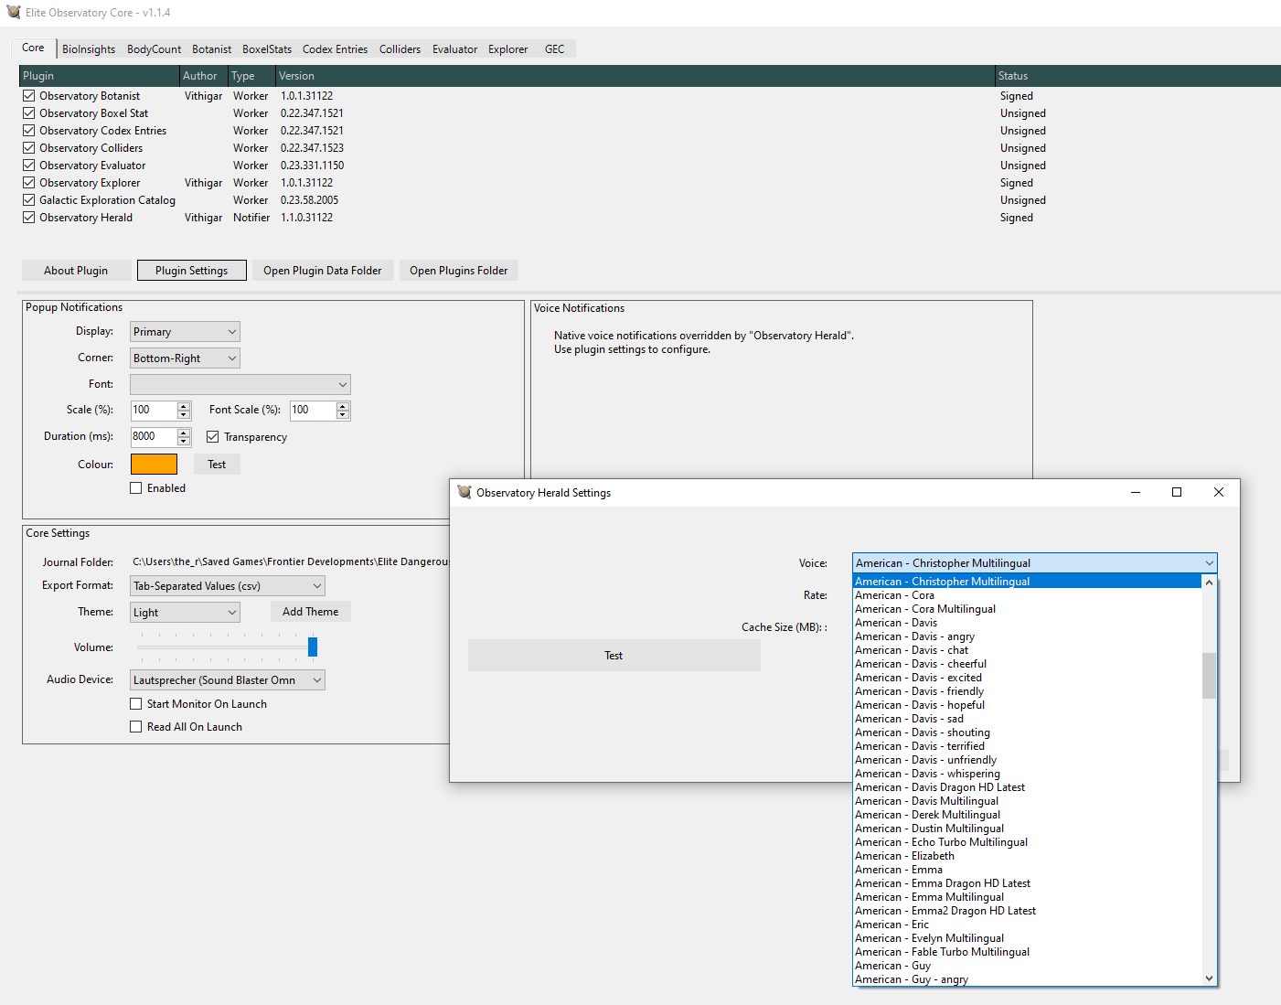Click the Volume slider handle
The height and width of the screenshot is (1005, 1281).
pyautogui.click(x=313, y=647)
